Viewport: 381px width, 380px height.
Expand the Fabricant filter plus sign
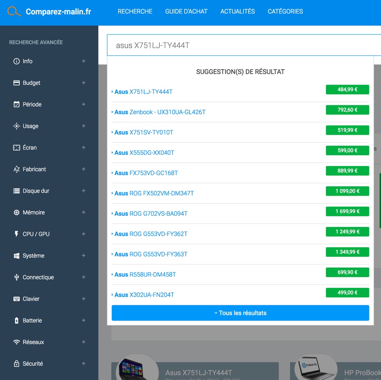point(84,169)
